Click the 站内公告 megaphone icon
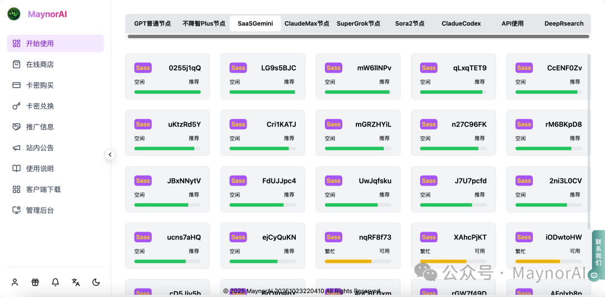 coord(16,148)
